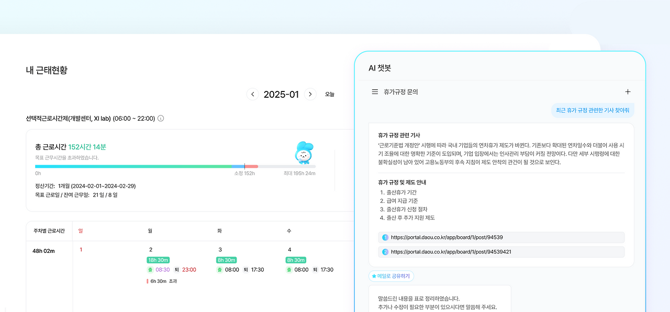Open link number 2 portal post 94539421
Screen dimensions: 670x312
pyautogui.click(x=501, y=252)
